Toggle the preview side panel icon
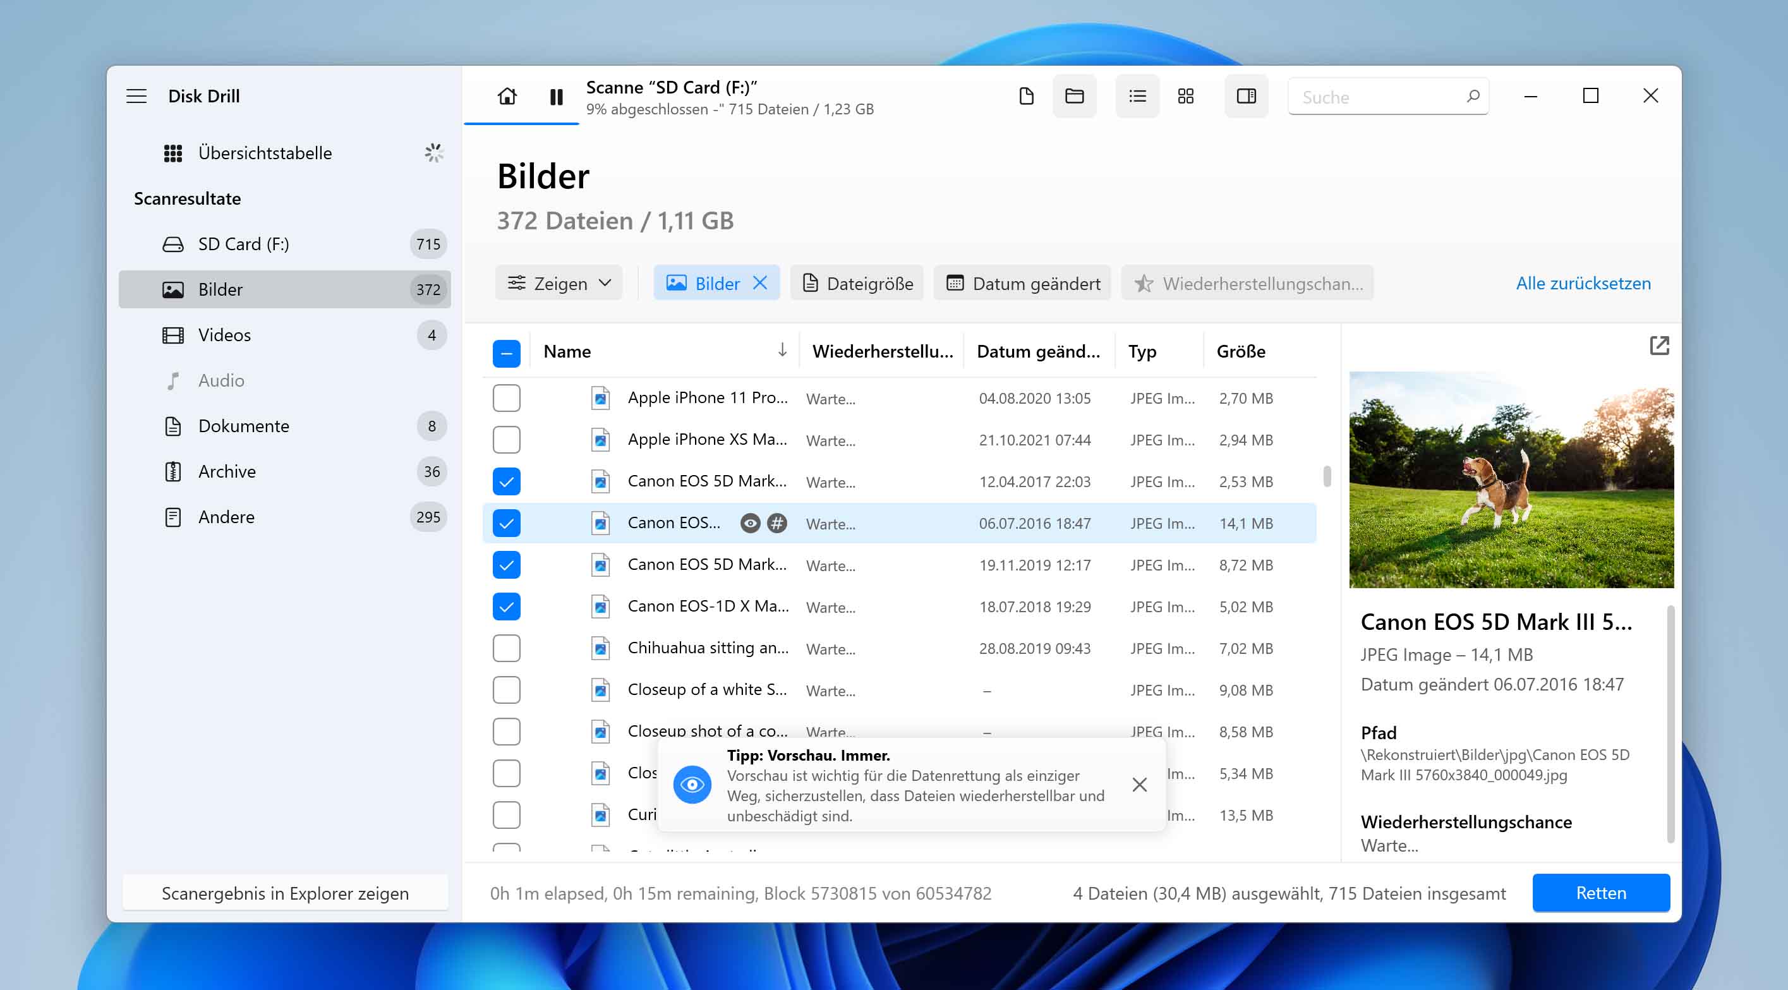The image size is (1788, 990). coord(1246,96)
